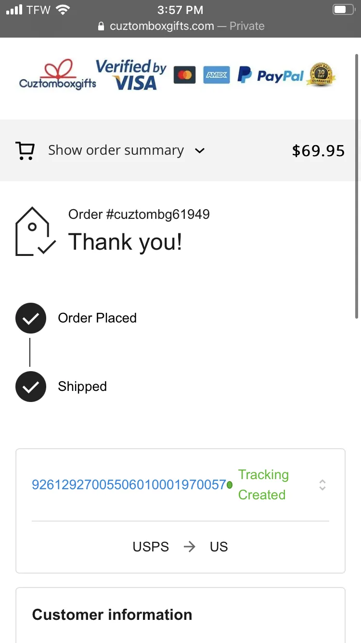Tap the Mastercard payment icon
This screenshot has height=643, width=361.
point(184,75)
